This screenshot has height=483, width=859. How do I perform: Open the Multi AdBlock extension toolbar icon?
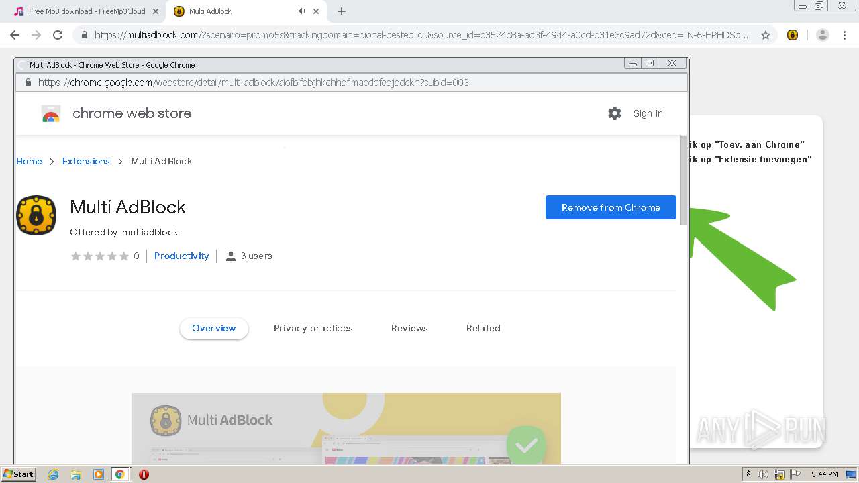[x=793, y=35]
